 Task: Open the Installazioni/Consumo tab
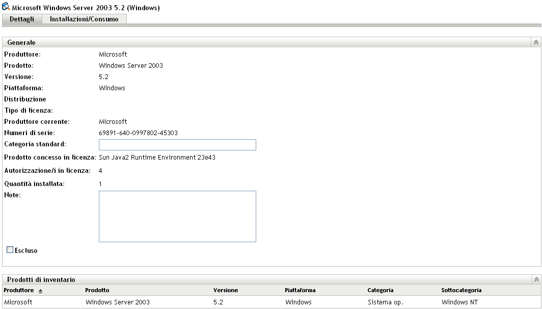[x=84, y=19]
